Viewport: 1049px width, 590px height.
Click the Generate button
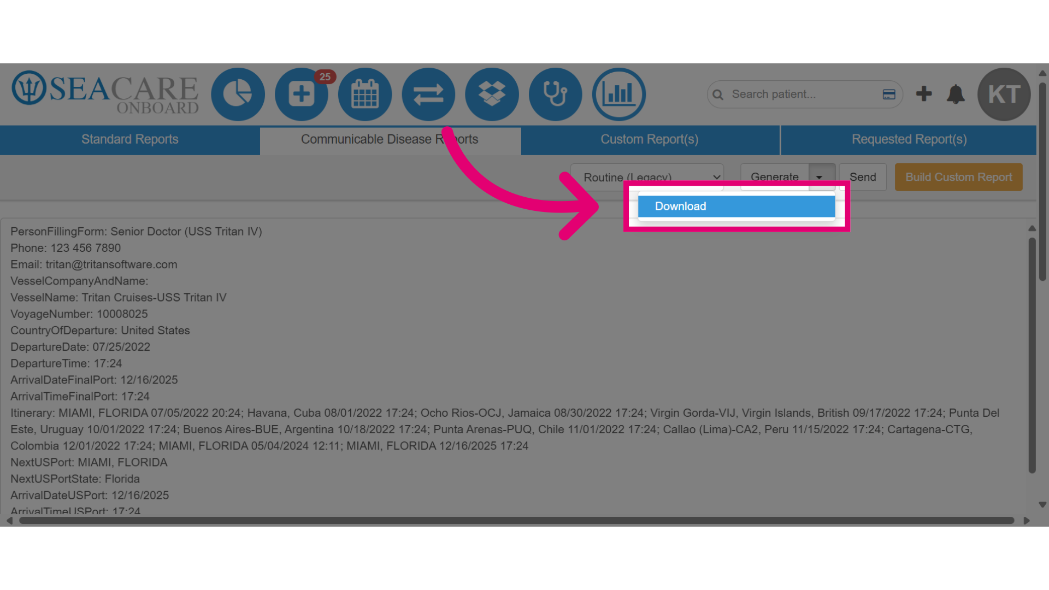pos(775,177)
